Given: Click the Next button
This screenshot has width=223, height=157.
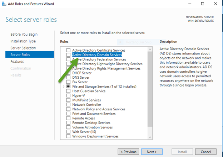Looking at the screenshot, I should tap(152, 152).
